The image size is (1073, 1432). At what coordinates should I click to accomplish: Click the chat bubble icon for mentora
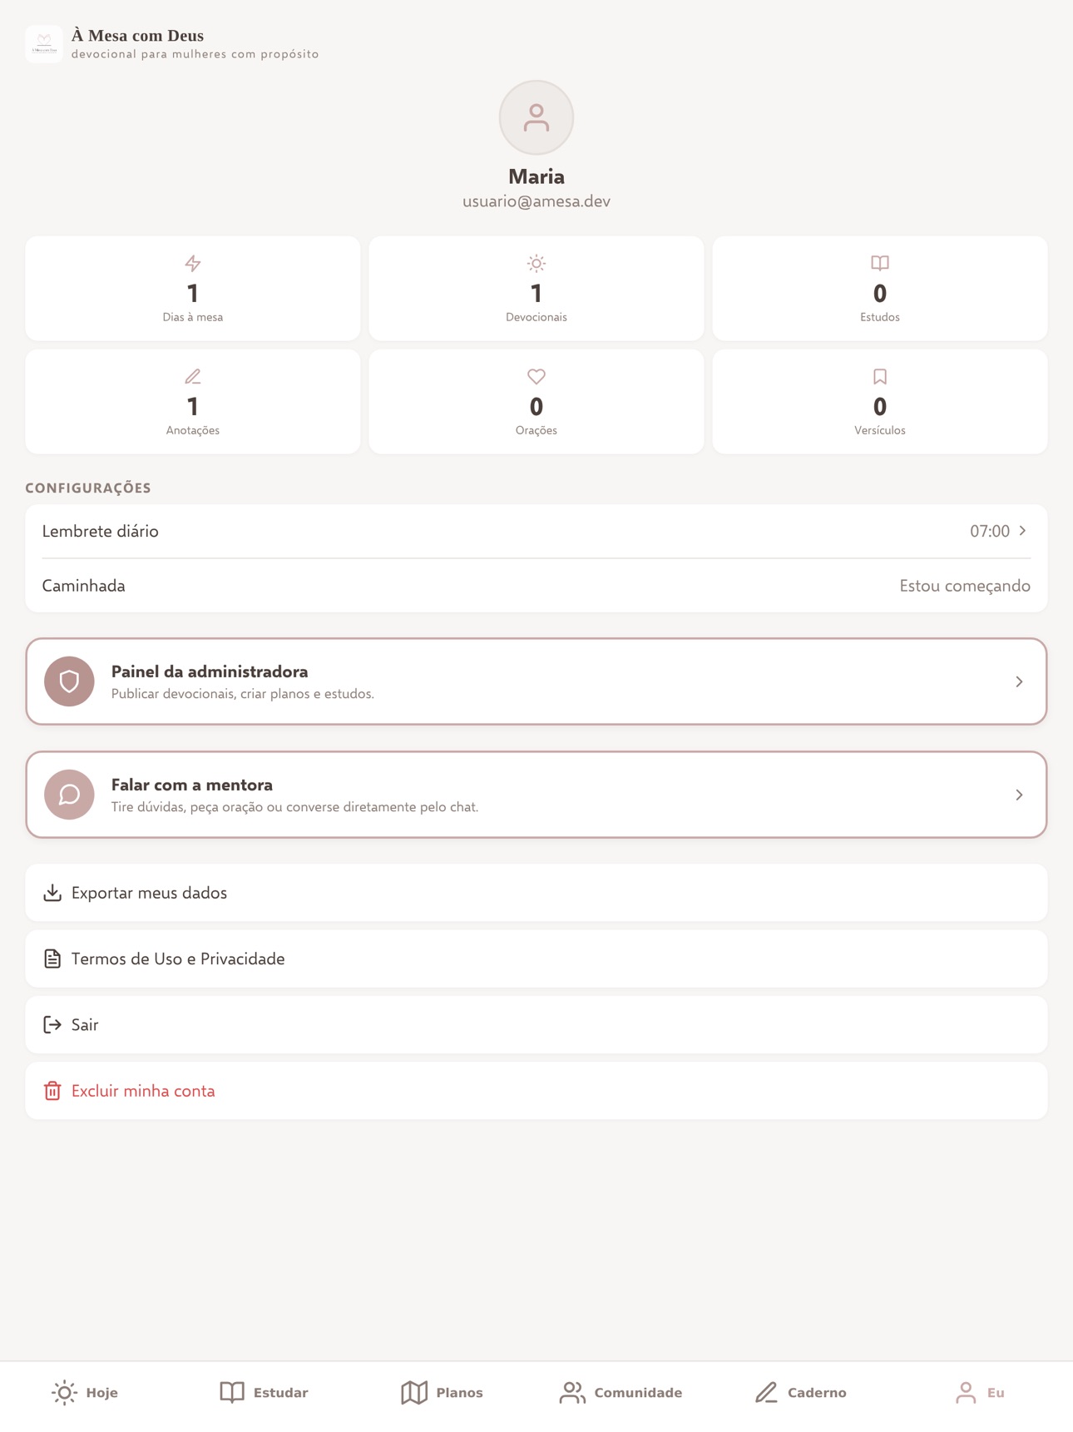(x=69, y=795)
